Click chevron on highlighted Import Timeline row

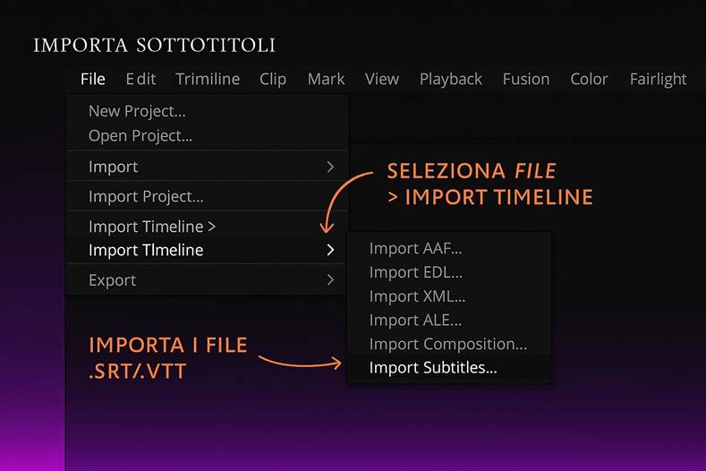pos(330,251)
